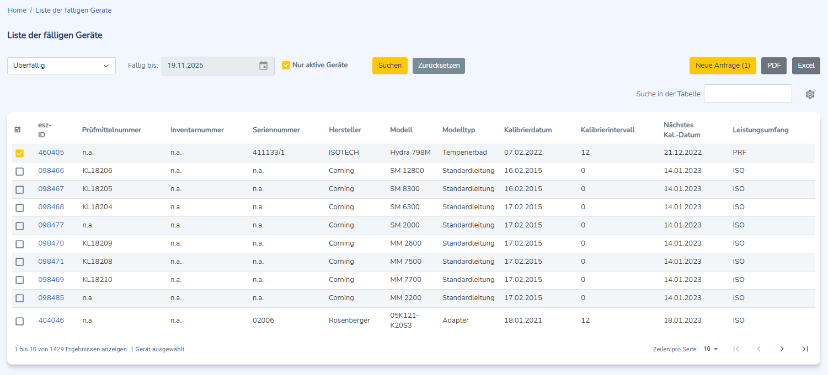
Task: Expand the Überfällig status dropdown
Action: [61, 66]
